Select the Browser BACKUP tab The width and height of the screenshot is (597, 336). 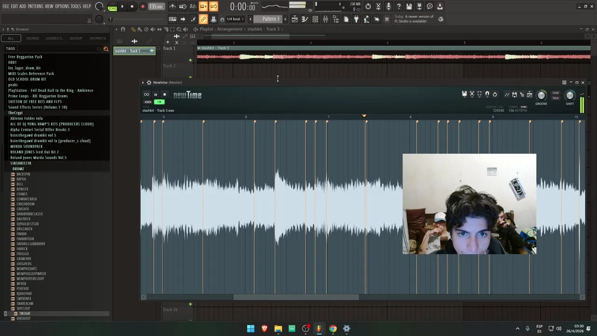76,38
